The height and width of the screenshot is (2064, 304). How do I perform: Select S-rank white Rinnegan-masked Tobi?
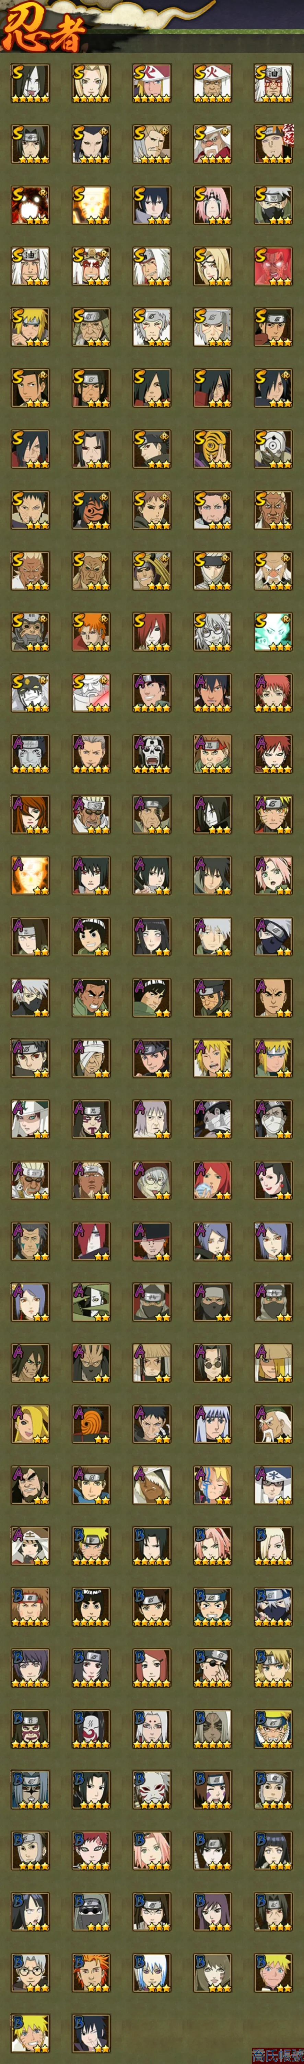273,448
